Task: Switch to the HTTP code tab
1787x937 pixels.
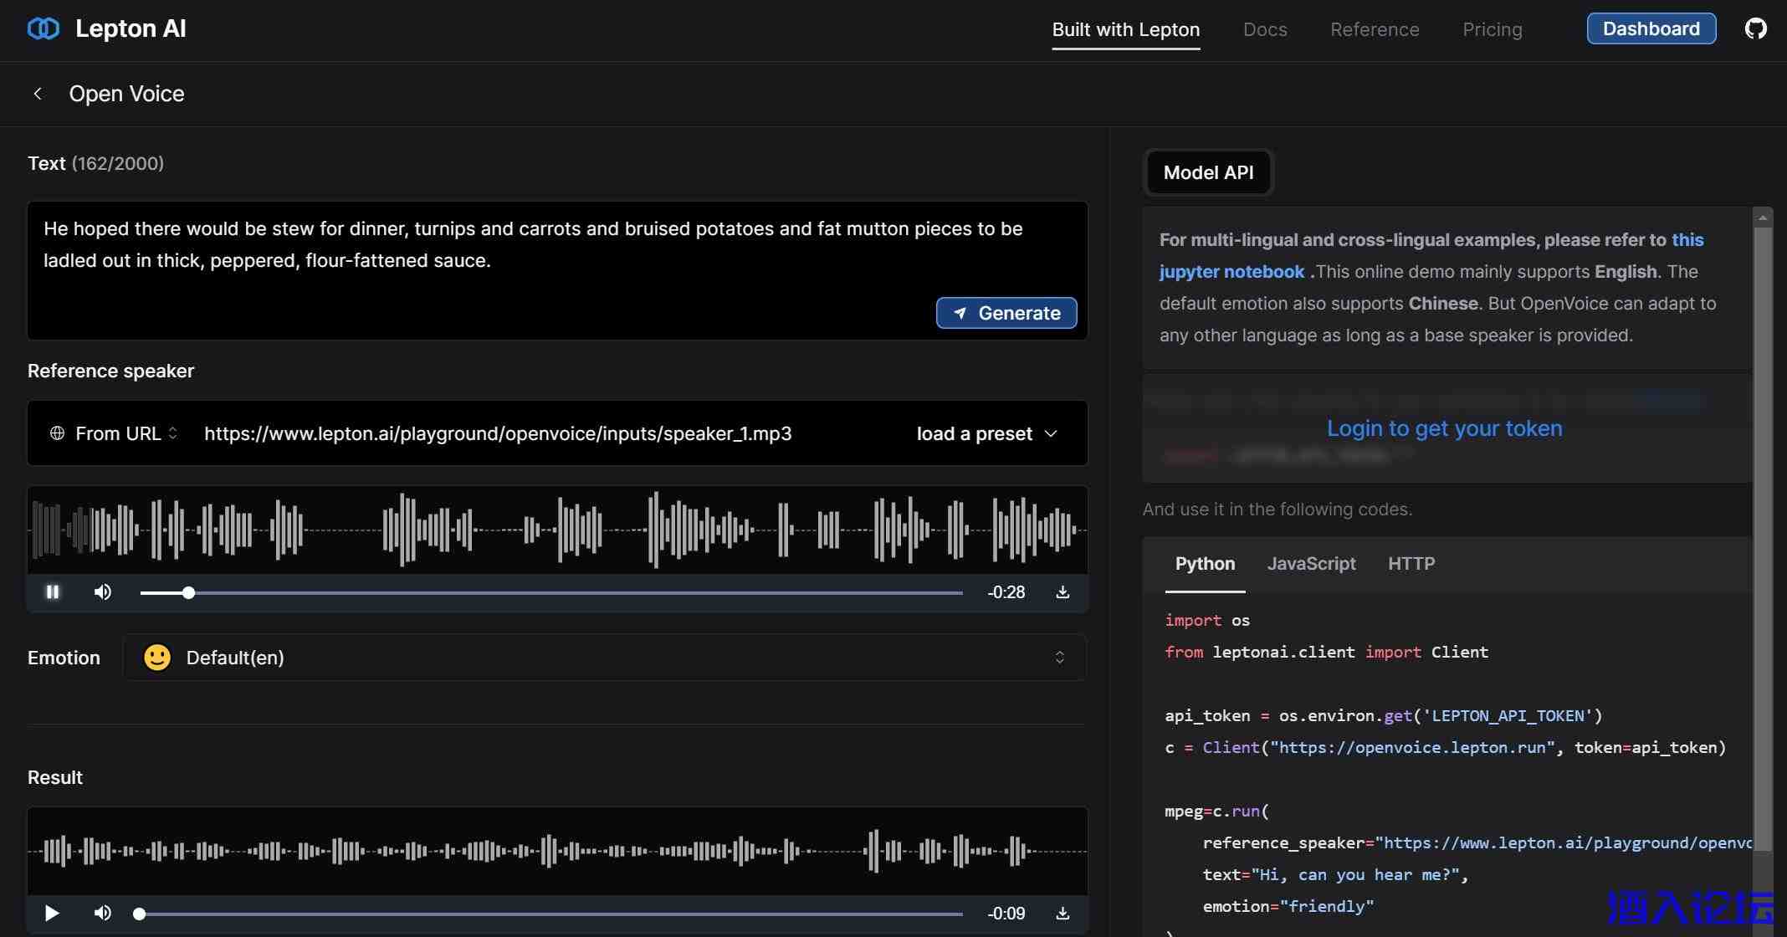Action: click(x=1411, y=564)
